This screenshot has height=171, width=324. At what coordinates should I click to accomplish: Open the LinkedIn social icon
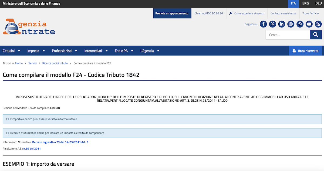[282, 24]
